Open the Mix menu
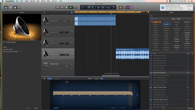This screenshot has height=110, width=195. coord(38,1)
